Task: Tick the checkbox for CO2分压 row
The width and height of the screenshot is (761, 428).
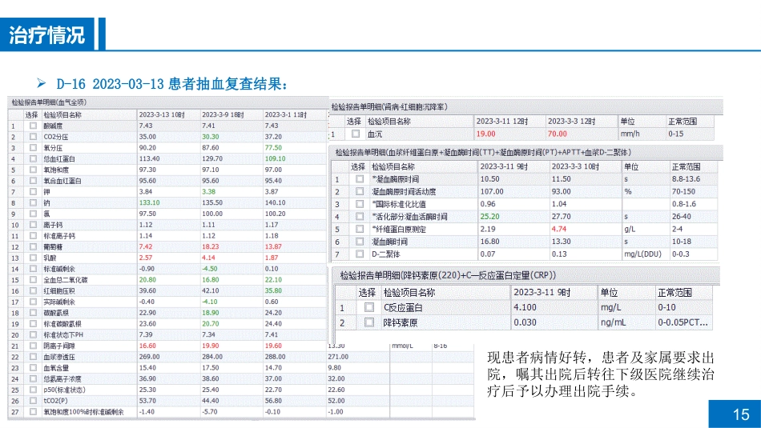Action: coord(33,137)
